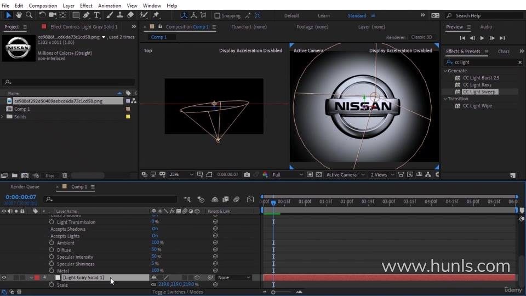Toggle Scale property stopwatch
The width and height of the screenshot is (526, 296).
52,284
